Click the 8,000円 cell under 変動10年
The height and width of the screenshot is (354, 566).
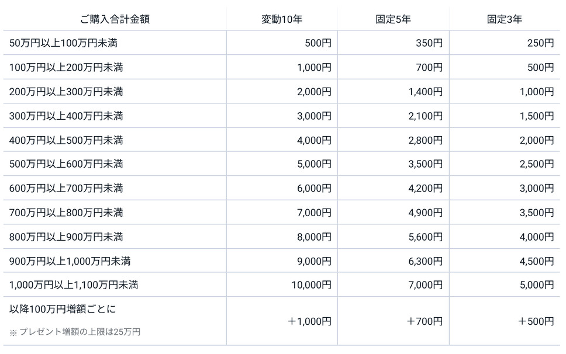(314, 237)
